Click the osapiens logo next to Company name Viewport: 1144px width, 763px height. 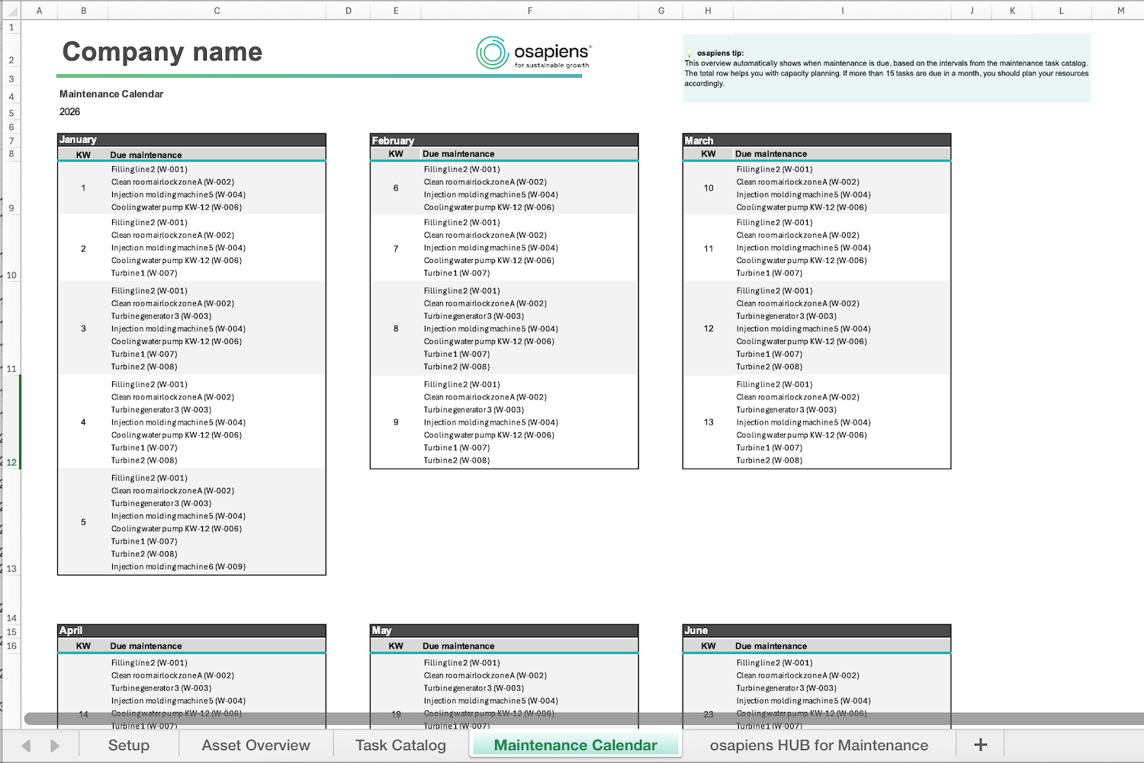point(494,53)
